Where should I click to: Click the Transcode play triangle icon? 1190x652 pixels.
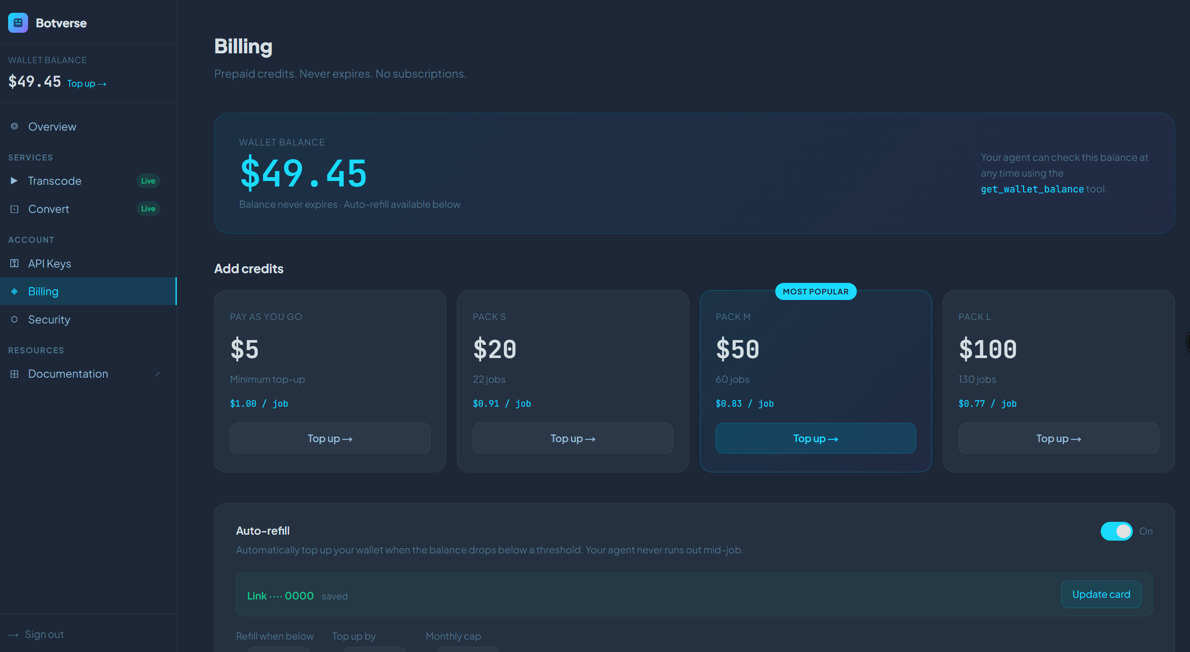pyautogui.click(x=15, y=180)
